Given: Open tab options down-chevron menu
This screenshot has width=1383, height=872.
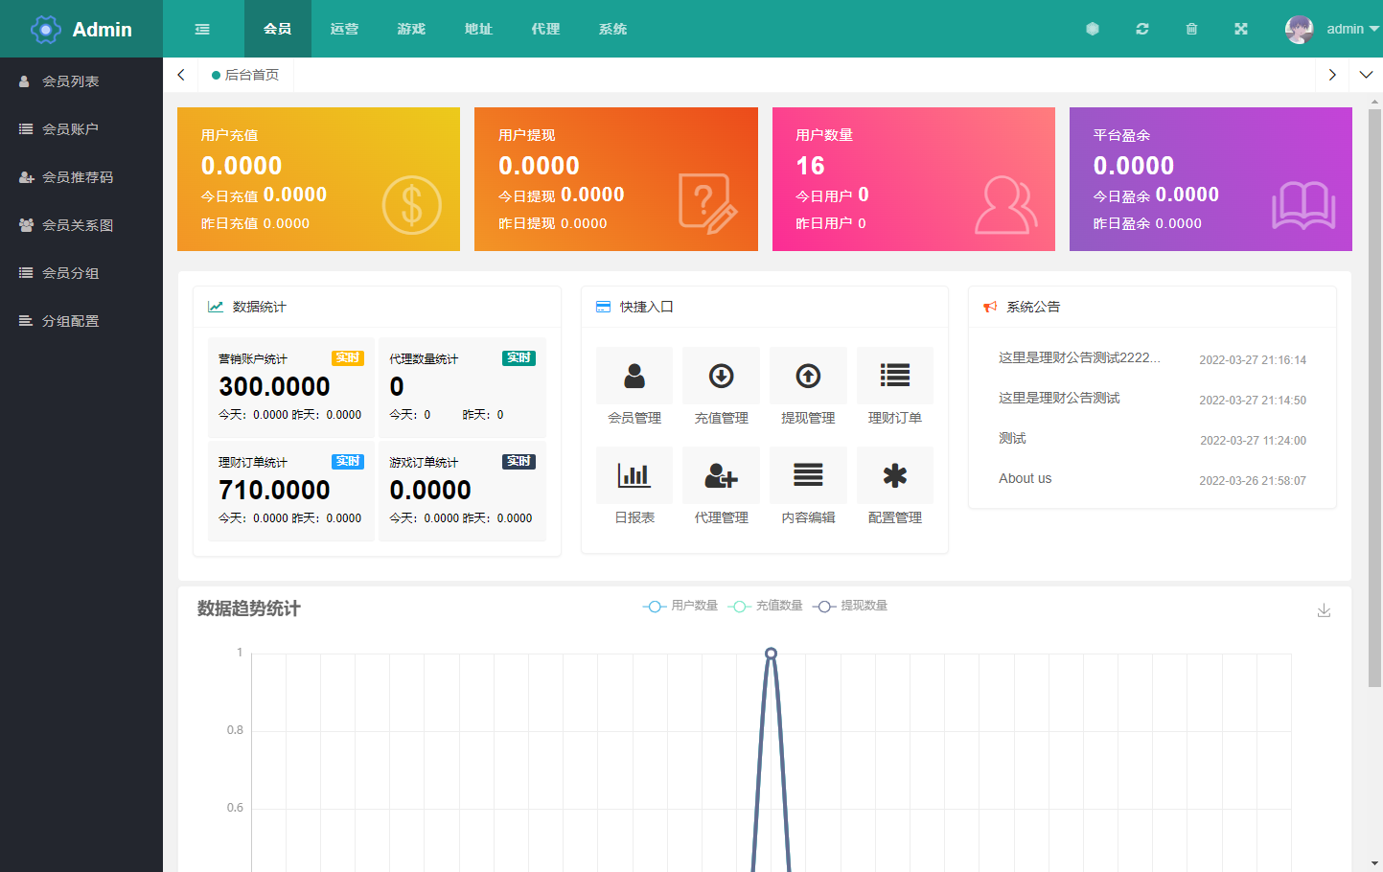Looking at the screenshot, I should click(1366, 75).
